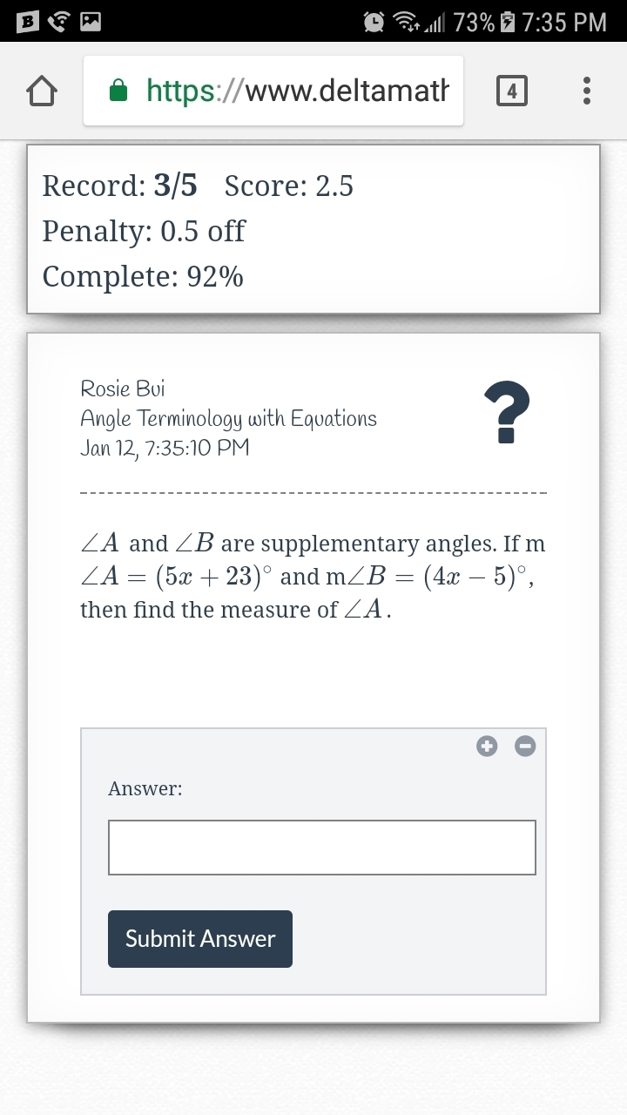The image size is (627, 1115).
Task: Click the Submit Answer button
Action: point(200,938)
